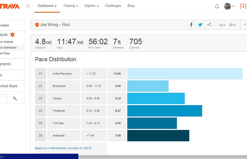Image resolution: width=247 pixels, height=159 pixels.
Task: Share the run on Twitter
Action: (x=200, y=25)
